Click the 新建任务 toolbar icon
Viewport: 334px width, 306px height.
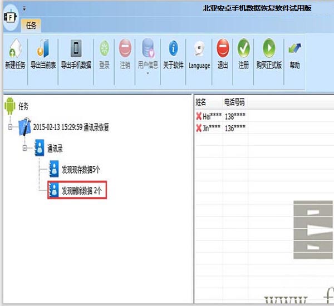(16, 48)
